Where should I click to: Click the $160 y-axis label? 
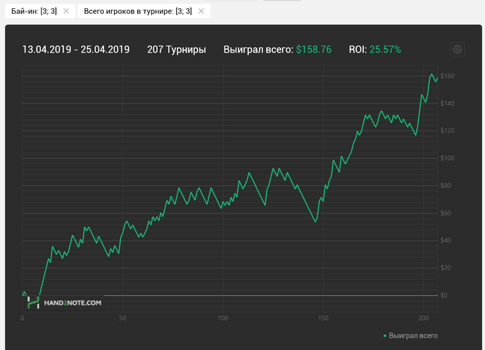448,76
